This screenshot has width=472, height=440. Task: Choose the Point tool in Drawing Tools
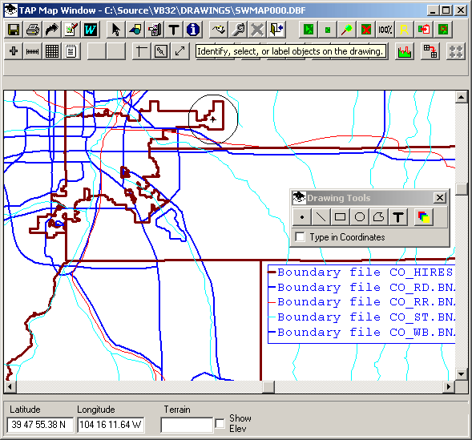[302, 217]
